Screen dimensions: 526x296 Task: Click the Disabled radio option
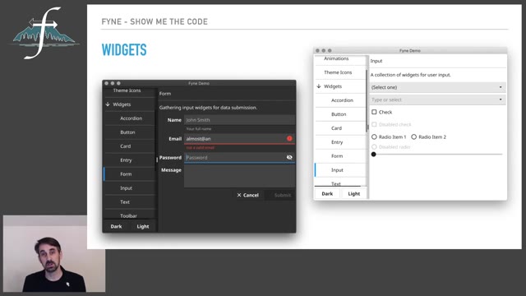pyautogui.click(x=374, y=147)
